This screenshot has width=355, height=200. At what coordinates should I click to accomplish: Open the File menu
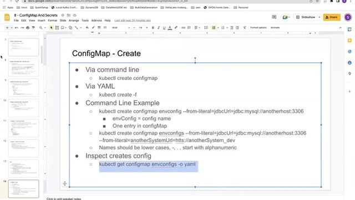16,21
